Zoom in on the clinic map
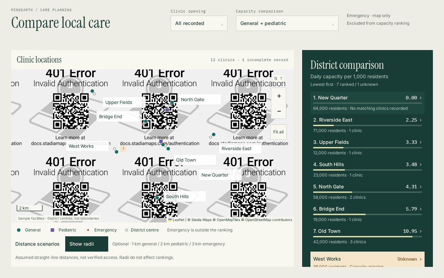The image size is (444, 278). coord(279,96)
